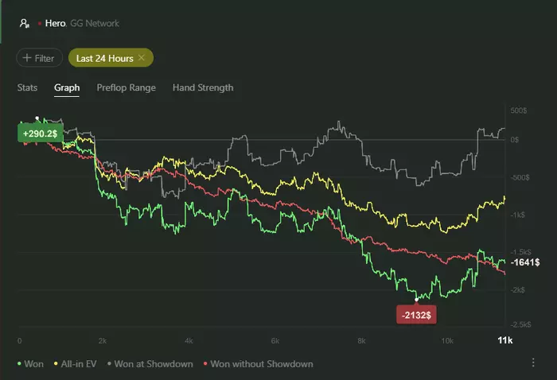
Task: Switch to the Stats tab
Action: click(x=27, y=87)
